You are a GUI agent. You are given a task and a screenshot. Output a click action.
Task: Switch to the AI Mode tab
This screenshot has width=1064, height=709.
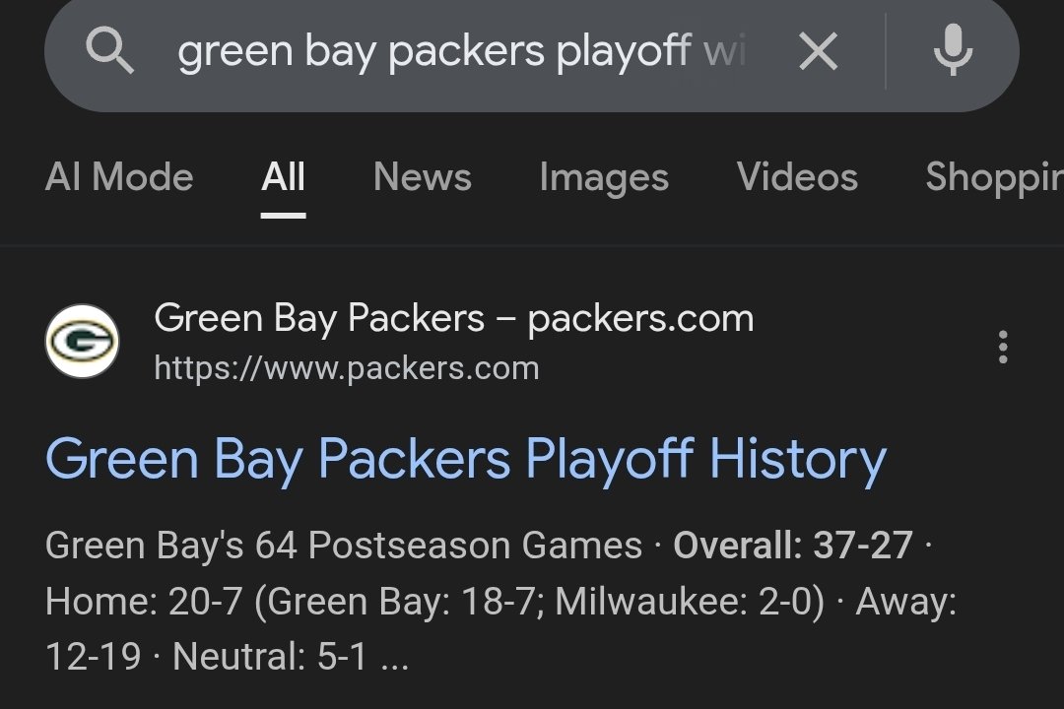click(119, 177)
